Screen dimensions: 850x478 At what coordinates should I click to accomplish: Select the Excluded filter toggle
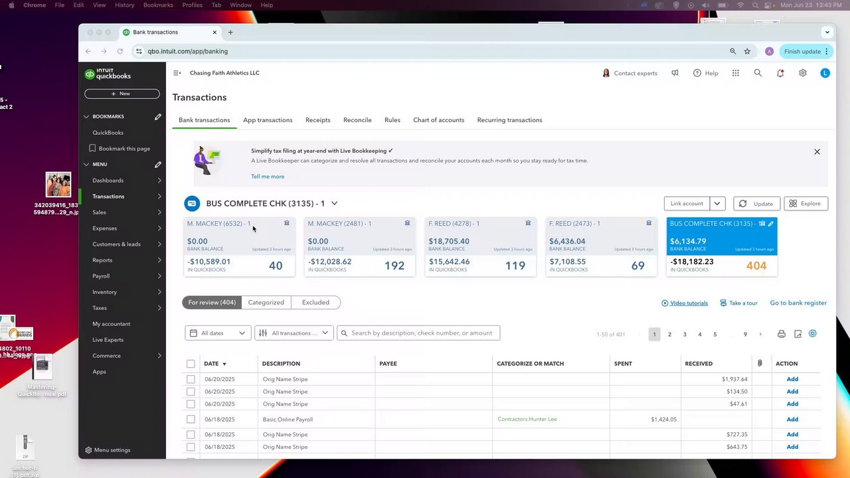click(315, 303)
